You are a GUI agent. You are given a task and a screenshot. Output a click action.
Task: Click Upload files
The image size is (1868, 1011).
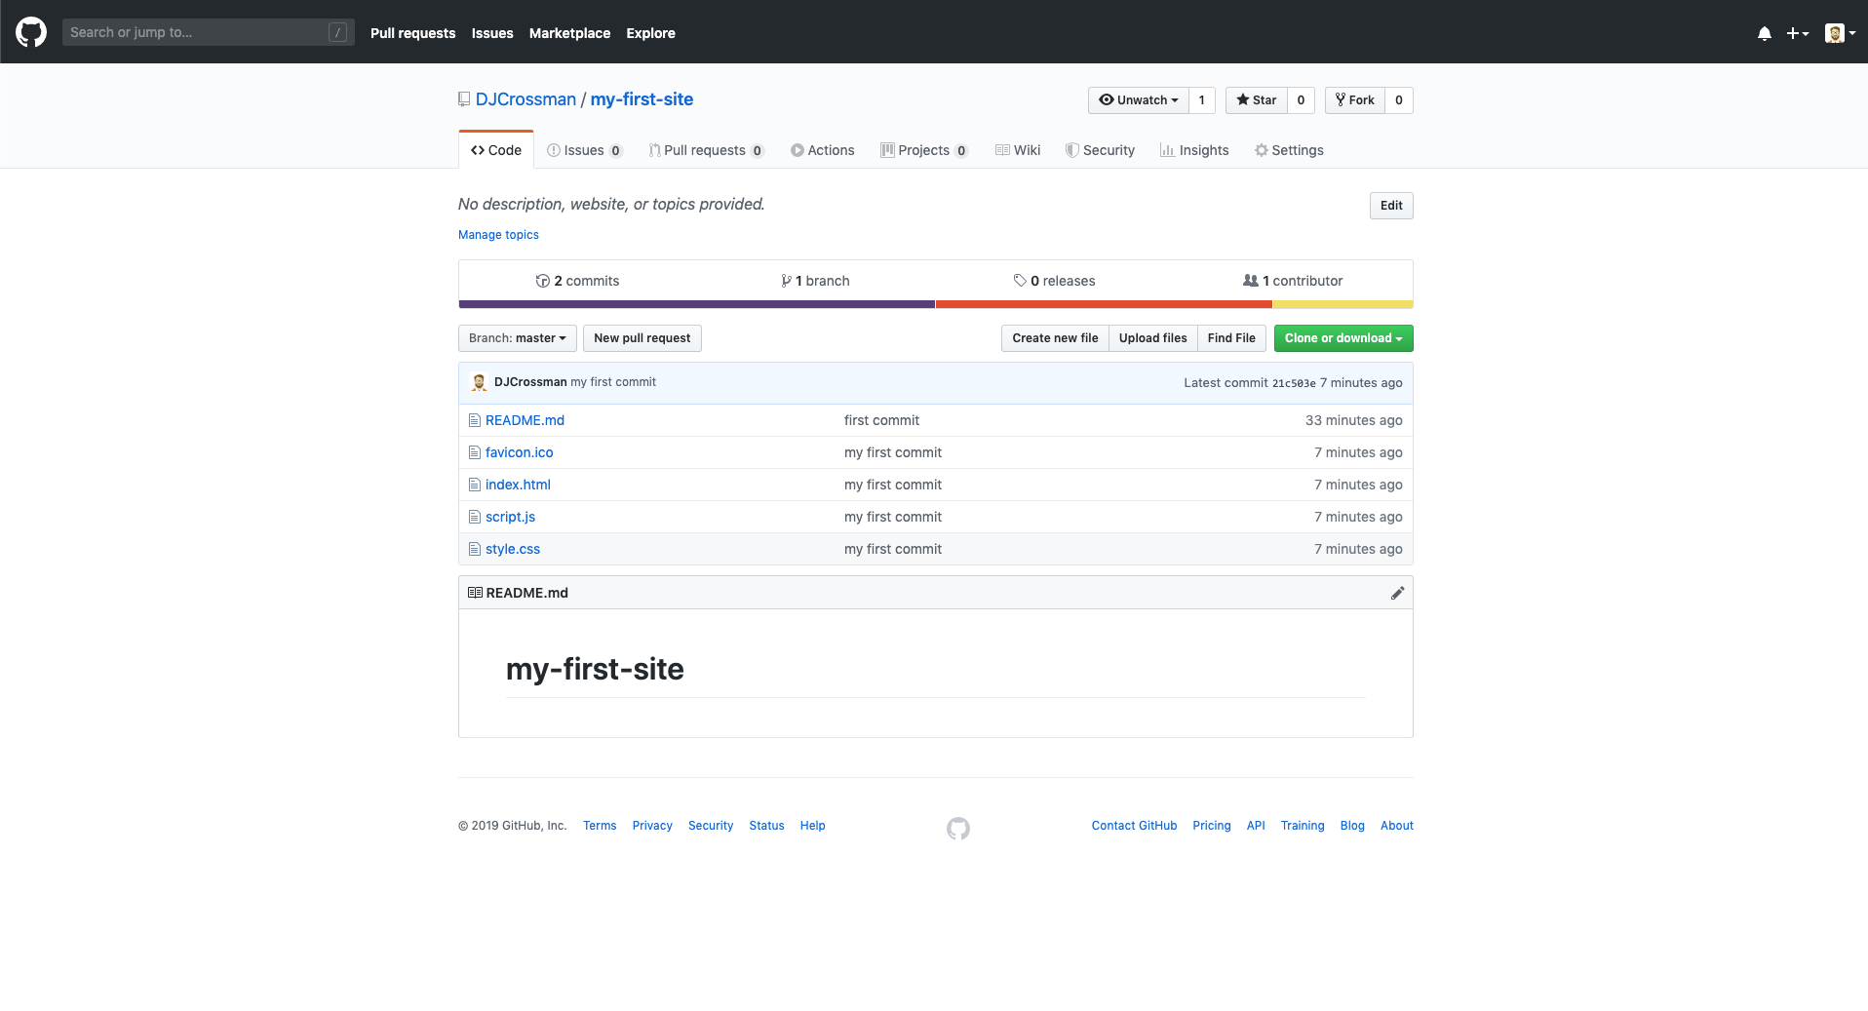click(1153, 338)
